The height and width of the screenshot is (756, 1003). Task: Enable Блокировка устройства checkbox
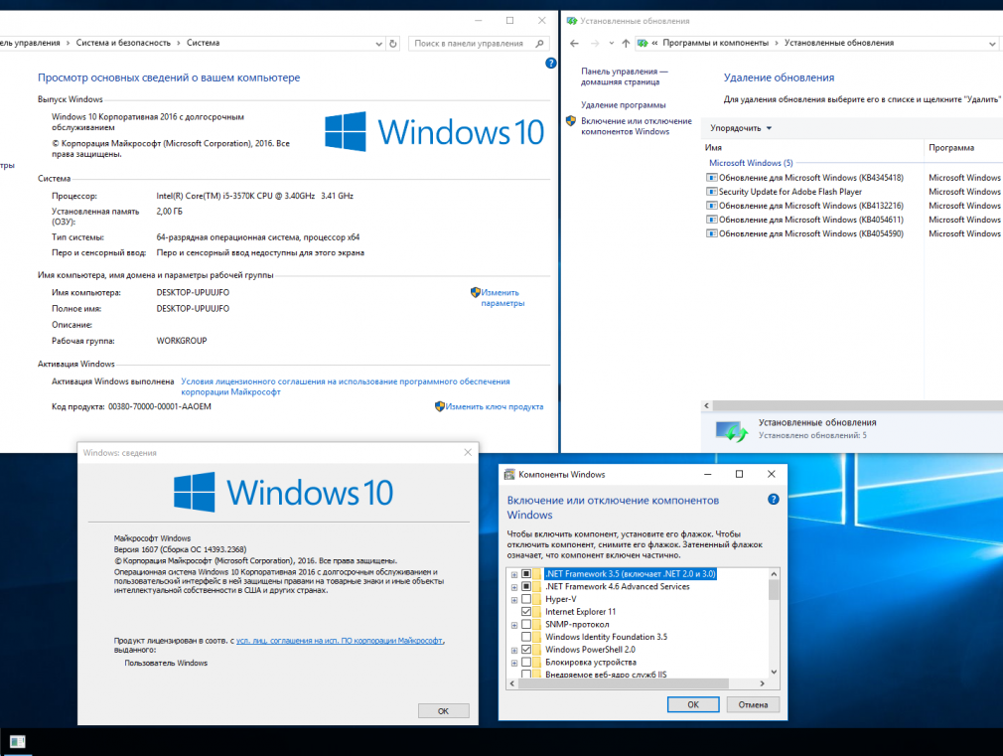point(526,662)
